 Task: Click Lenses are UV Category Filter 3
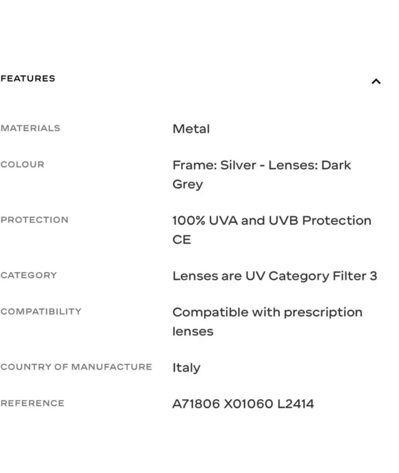point(275,276)
